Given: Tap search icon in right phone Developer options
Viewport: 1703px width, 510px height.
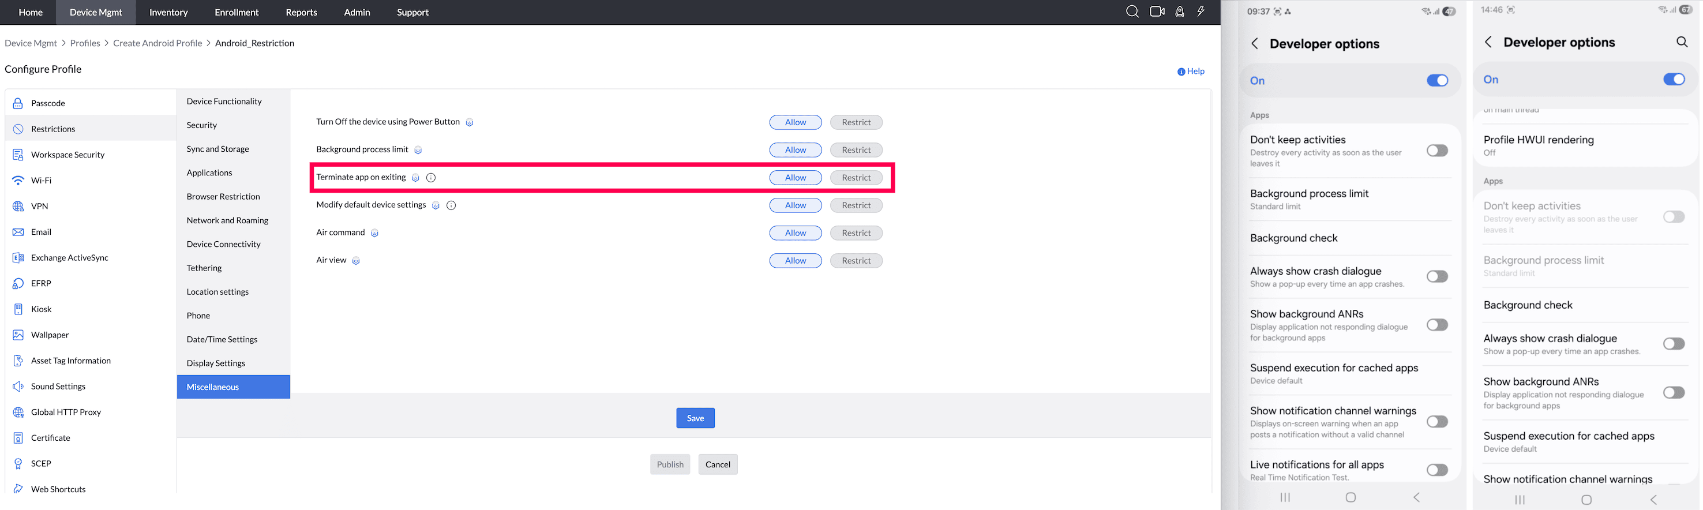Looking at the screenshot, I should 1682,42.
